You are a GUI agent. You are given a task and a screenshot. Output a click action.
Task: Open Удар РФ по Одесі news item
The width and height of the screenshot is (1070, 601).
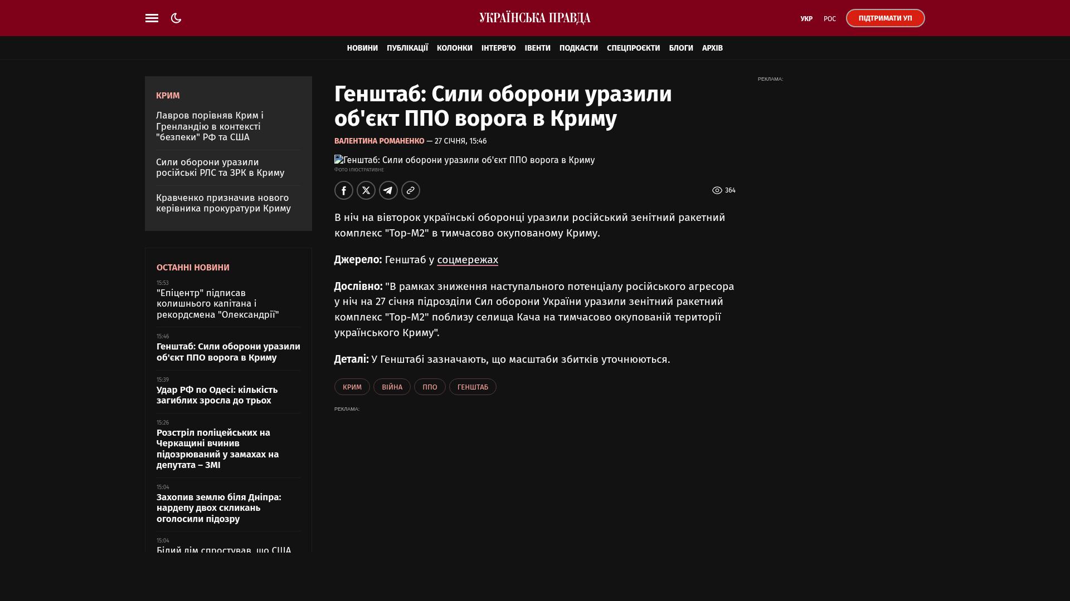coord(217,395)
